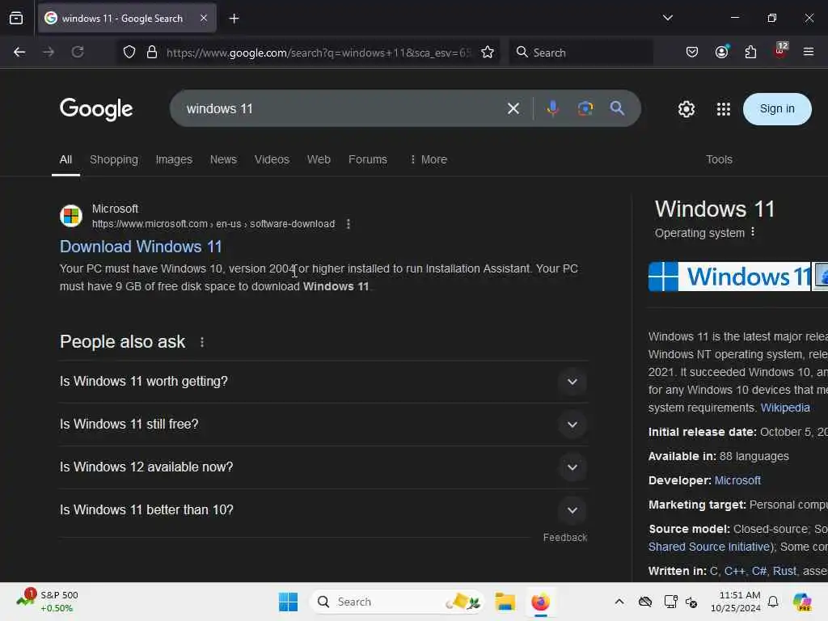Open People also ask options menu
828x621 pixels.
[x=201, y=342]
